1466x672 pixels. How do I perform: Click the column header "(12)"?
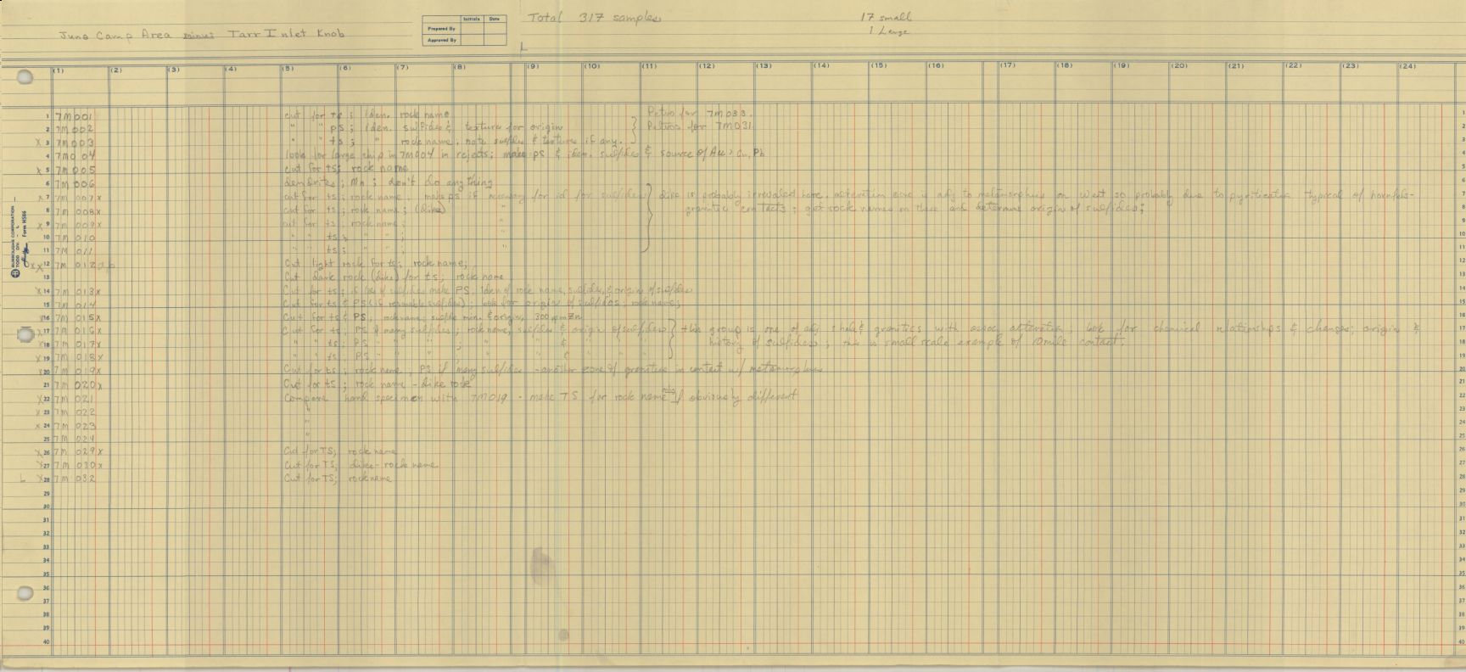[x=706, y=66]
